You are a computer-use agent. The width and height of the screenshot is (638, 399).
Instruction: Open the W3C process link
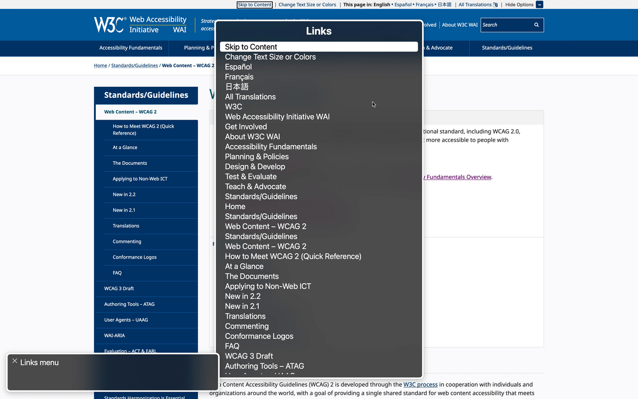point(420,384)
